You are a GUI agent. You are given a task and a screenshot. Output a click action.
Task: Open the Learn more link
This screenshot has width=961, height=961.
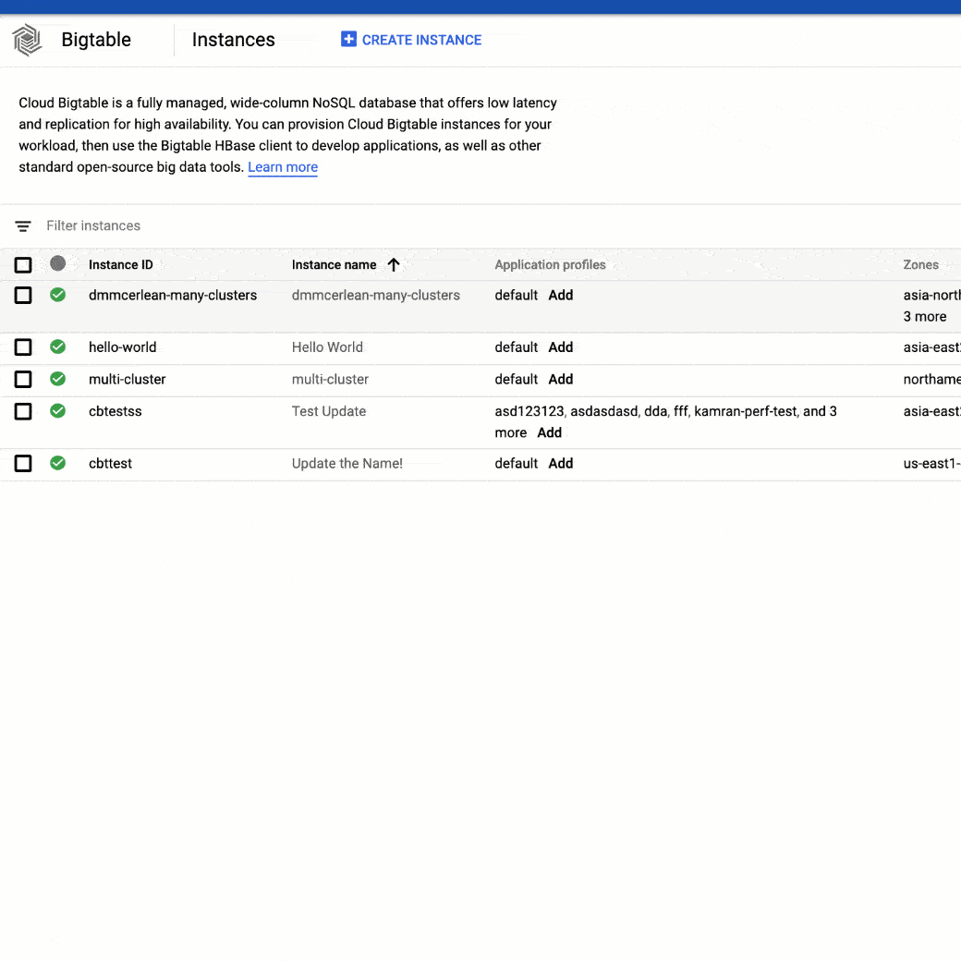[283, 167]
